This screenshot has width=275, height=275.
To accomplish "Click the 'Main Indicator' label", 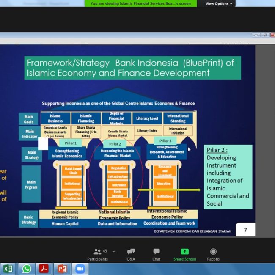I will [x=30, y=134].
